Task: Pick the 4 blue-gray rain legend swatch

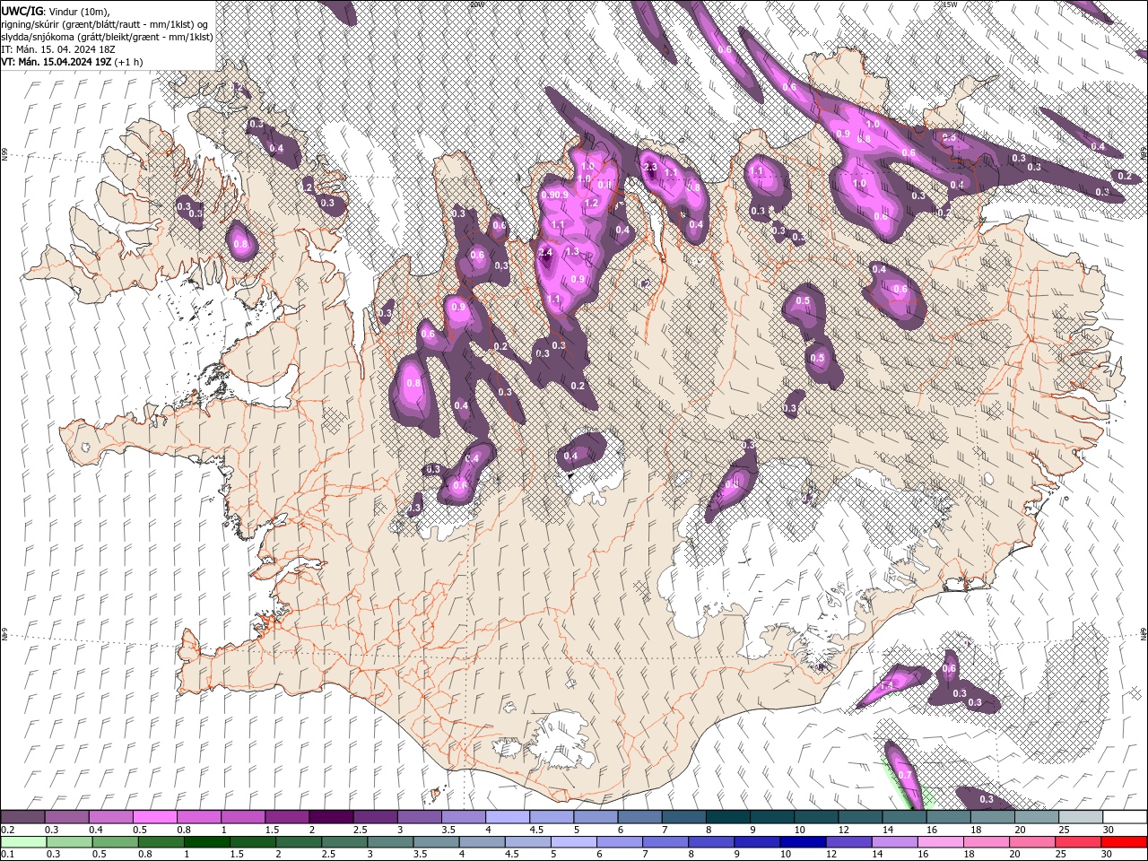Action: pos(481,841)
